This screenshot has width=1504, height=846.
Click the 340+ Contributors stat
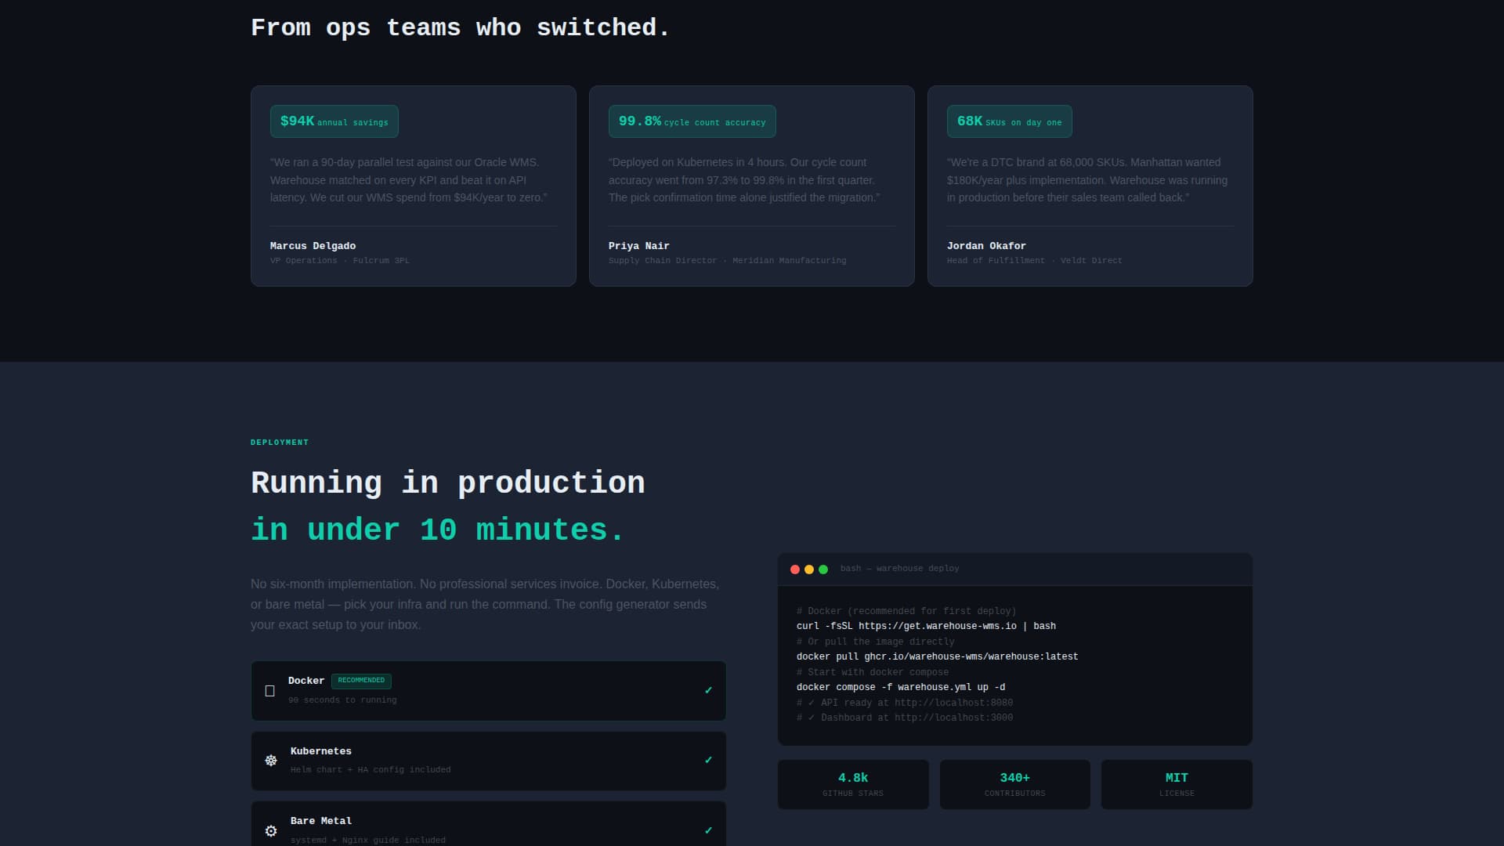tap(1014, 784)
